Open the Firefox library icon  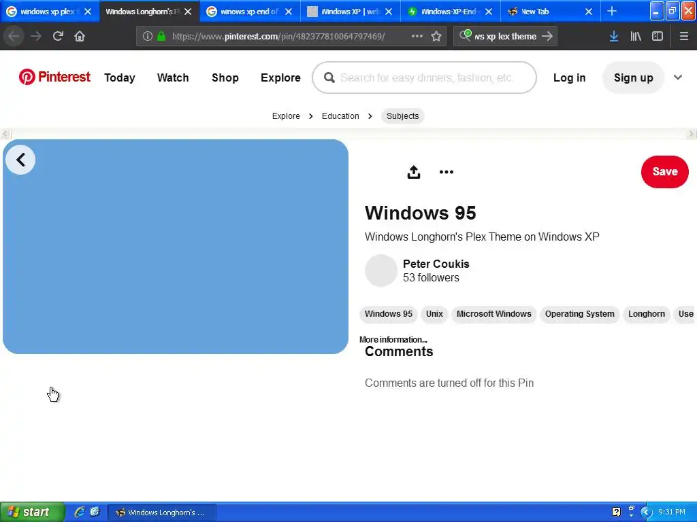click(636, 36)
